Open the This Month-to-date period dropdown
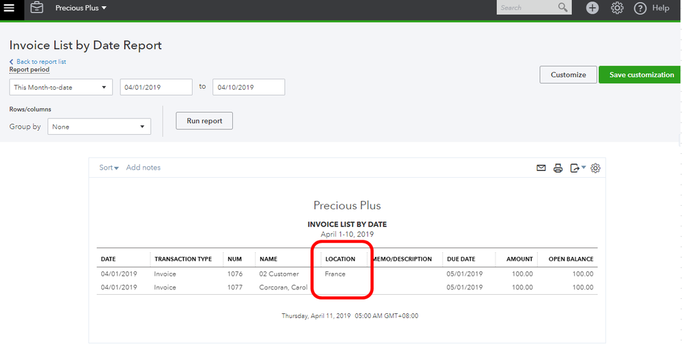The width and height of the screenshot is (682, 344). tap(61, 87)
